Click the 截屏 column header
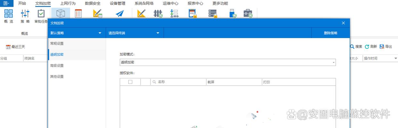The image size is (398, 128). [234, 82]
